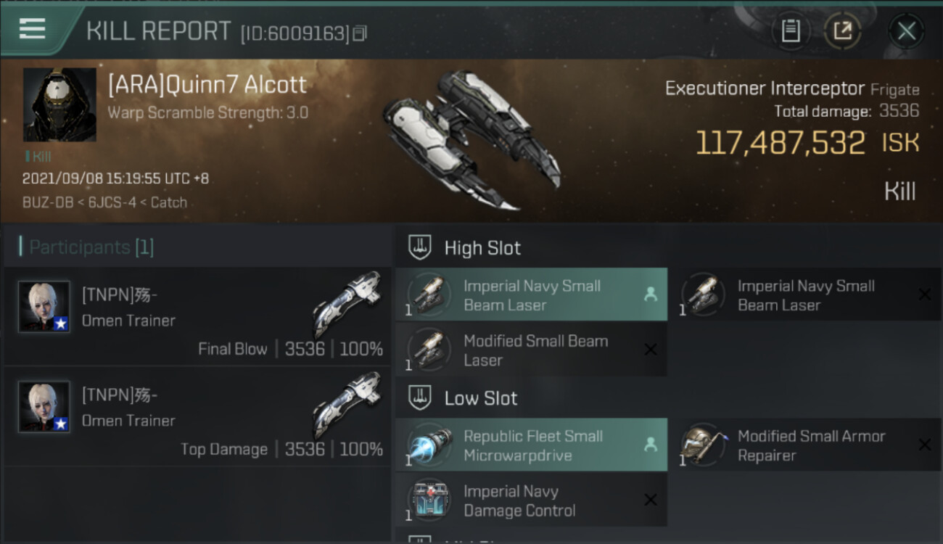
Task: Select first Imperial Navy Small Beam Laser
Action: pyautogui.click(x=531, y=295)
